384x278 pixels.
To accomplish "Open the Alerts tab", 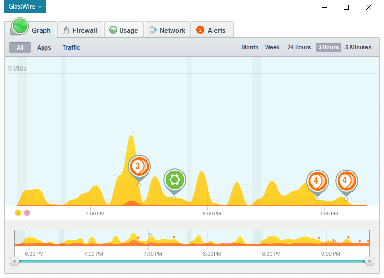I will coord(212,30).
